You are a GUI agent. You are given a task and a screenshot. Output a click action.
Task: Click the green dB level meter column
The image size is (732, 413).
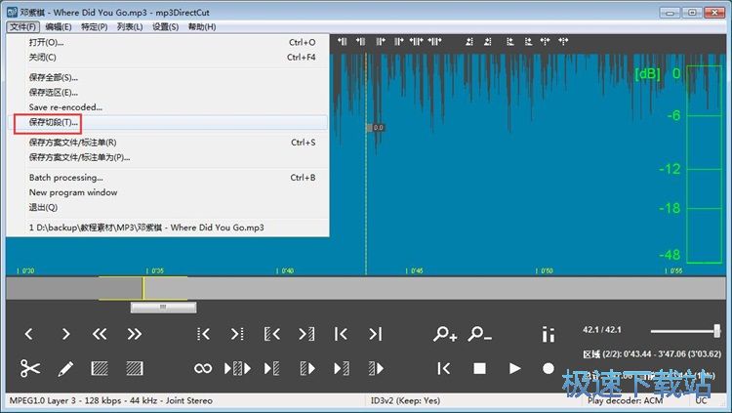705,164
